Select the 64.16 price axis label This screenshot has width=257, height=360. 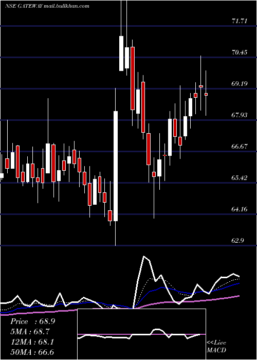240,209
